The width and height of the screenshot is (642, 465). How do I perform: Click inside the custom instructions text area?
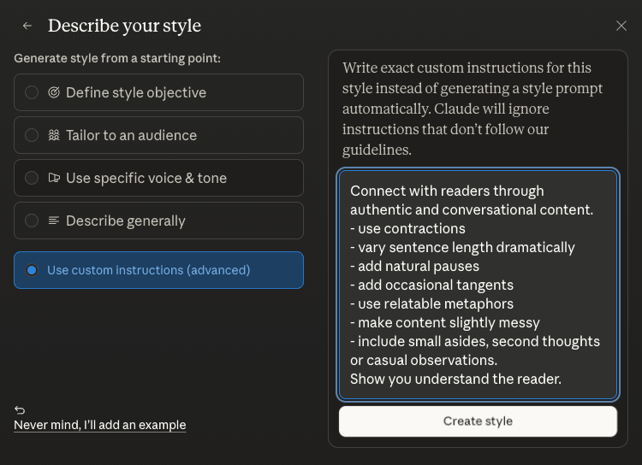[x=478, y=284]
